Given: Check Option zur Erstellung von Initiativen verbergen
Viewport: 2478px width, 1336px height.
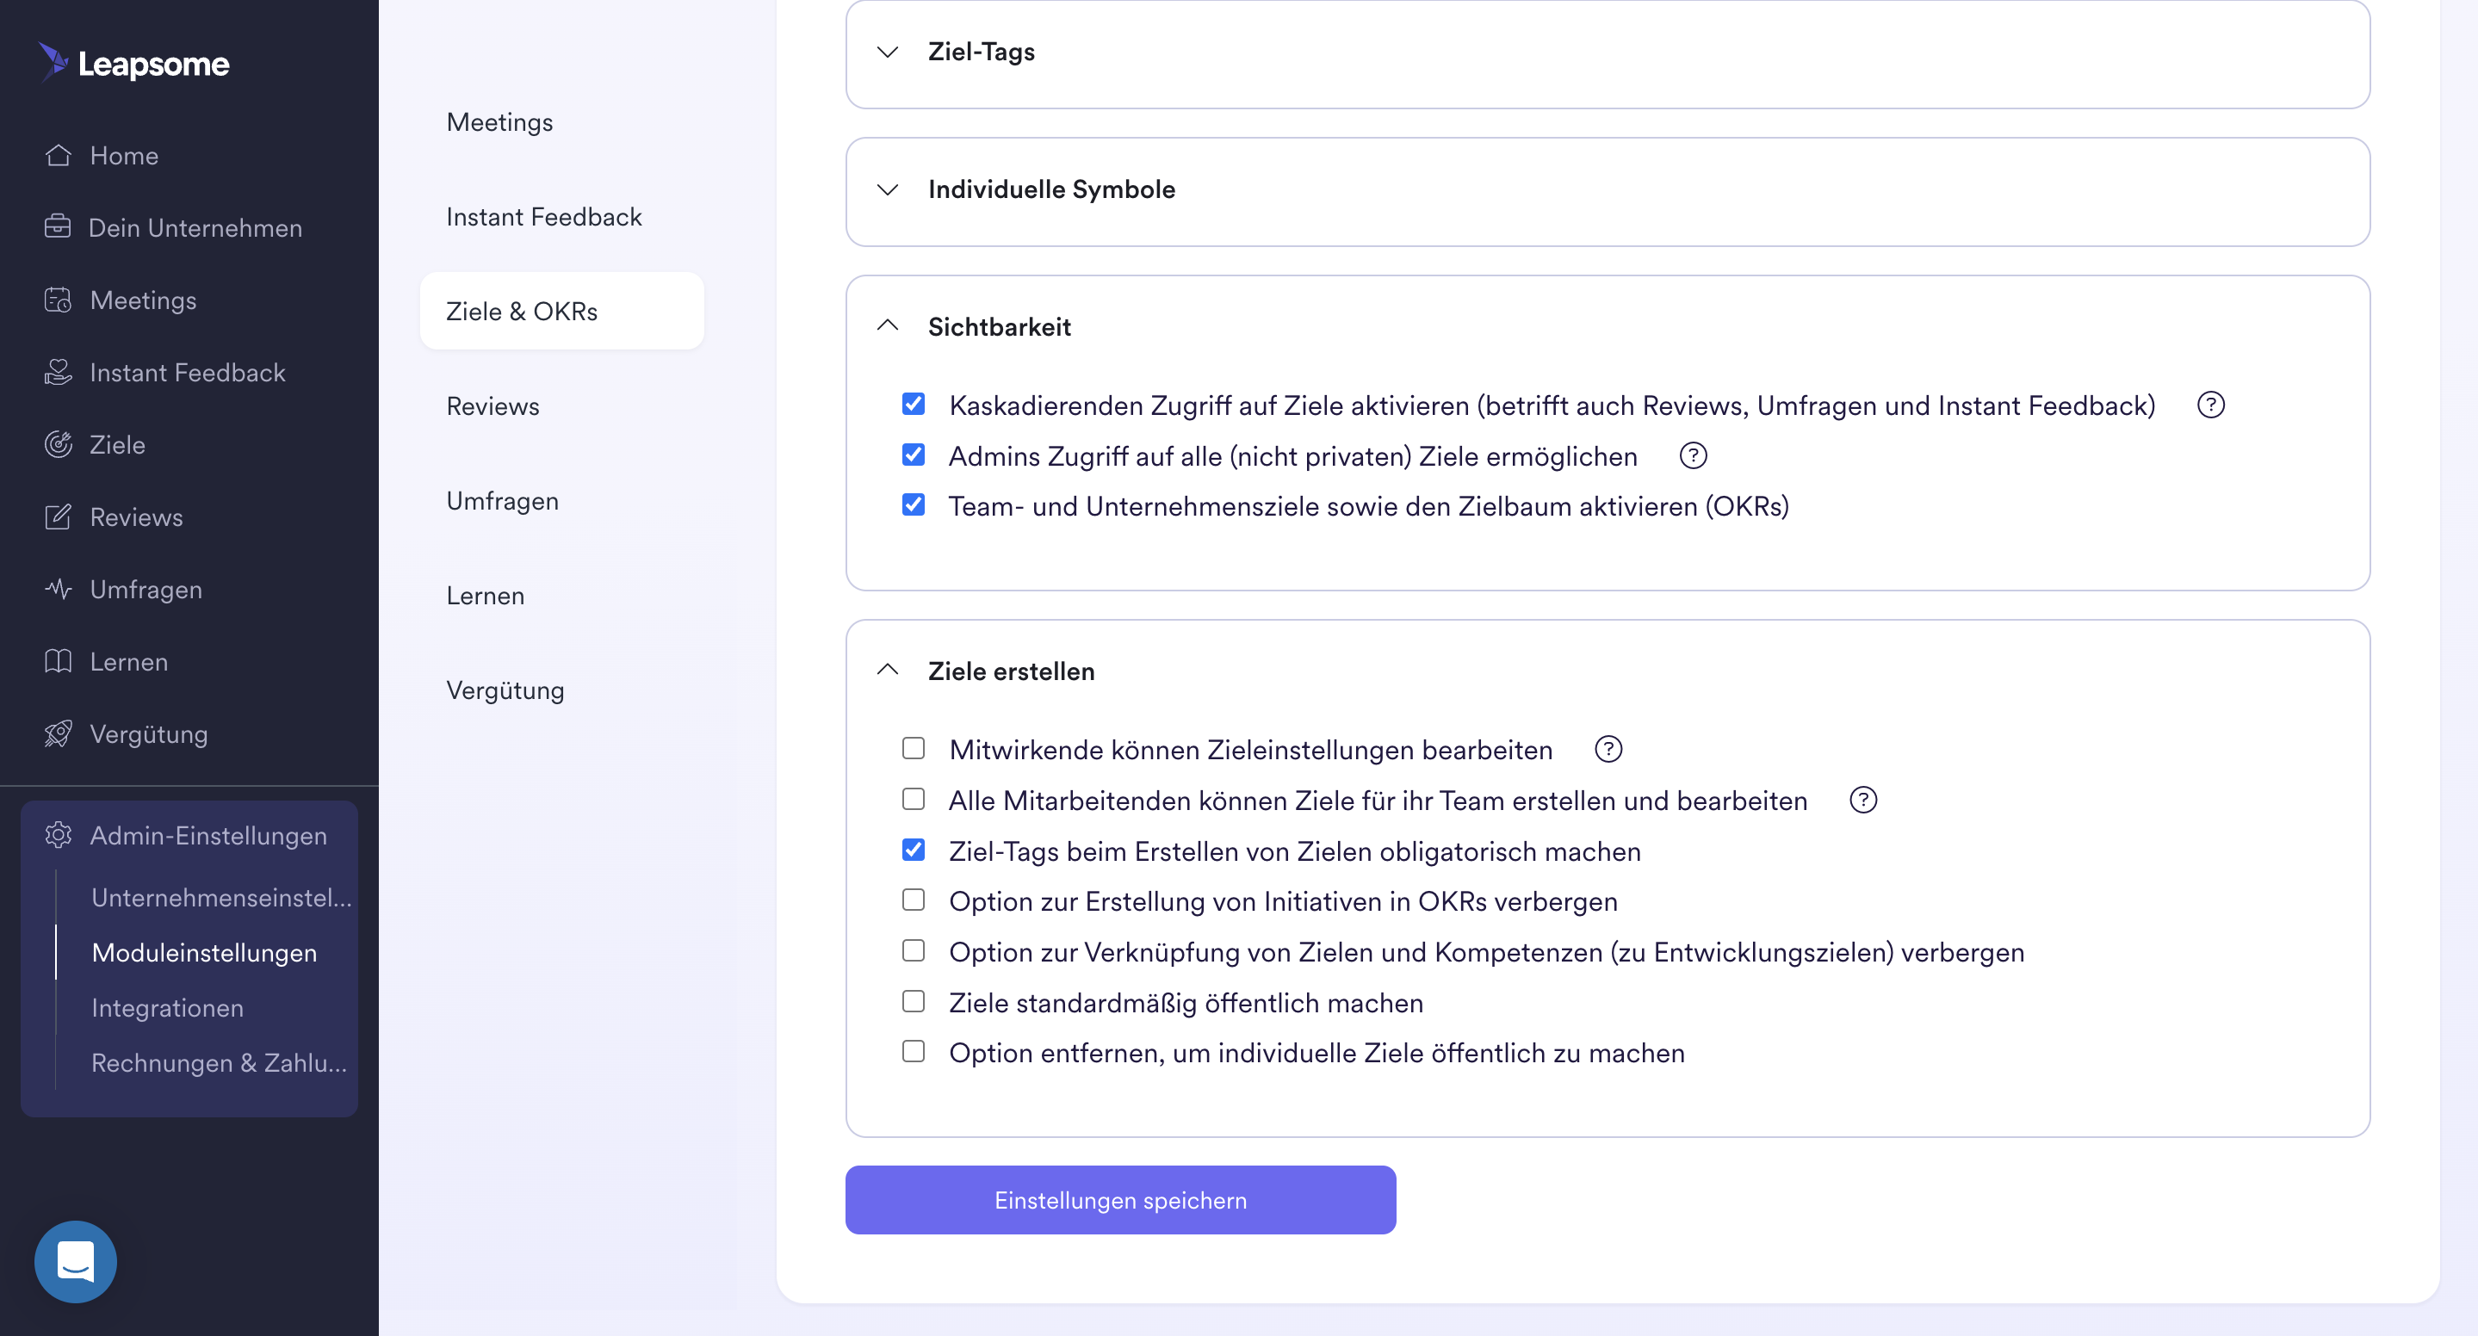Looking at the screenshot, I should [x=913, y=900].
